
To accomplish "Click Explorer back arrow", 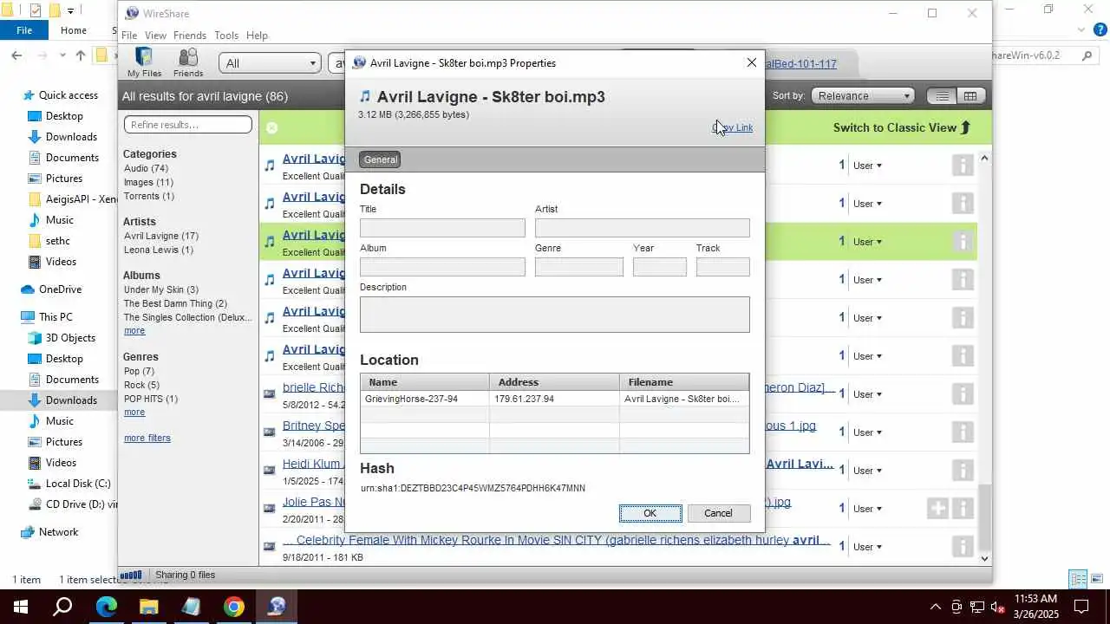I will coord(16,55).
